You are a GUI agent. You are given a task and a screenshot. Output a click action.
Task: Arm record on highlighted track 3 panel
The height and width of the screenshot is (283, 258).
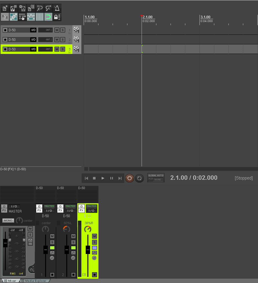point(5,49)
